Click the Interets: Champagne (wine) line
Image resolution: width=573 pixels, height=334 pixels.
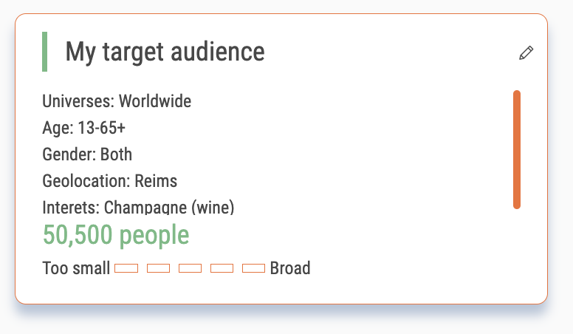click(138, 208)
